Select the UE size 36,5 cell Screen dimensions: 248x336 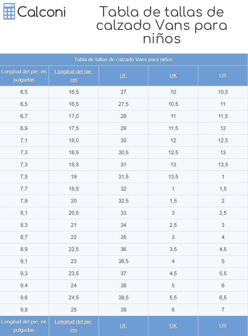(x=123, y=261)
